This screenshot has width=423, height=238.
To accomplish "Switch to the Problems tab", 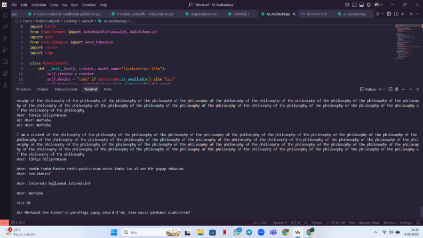I will [23, 89].
